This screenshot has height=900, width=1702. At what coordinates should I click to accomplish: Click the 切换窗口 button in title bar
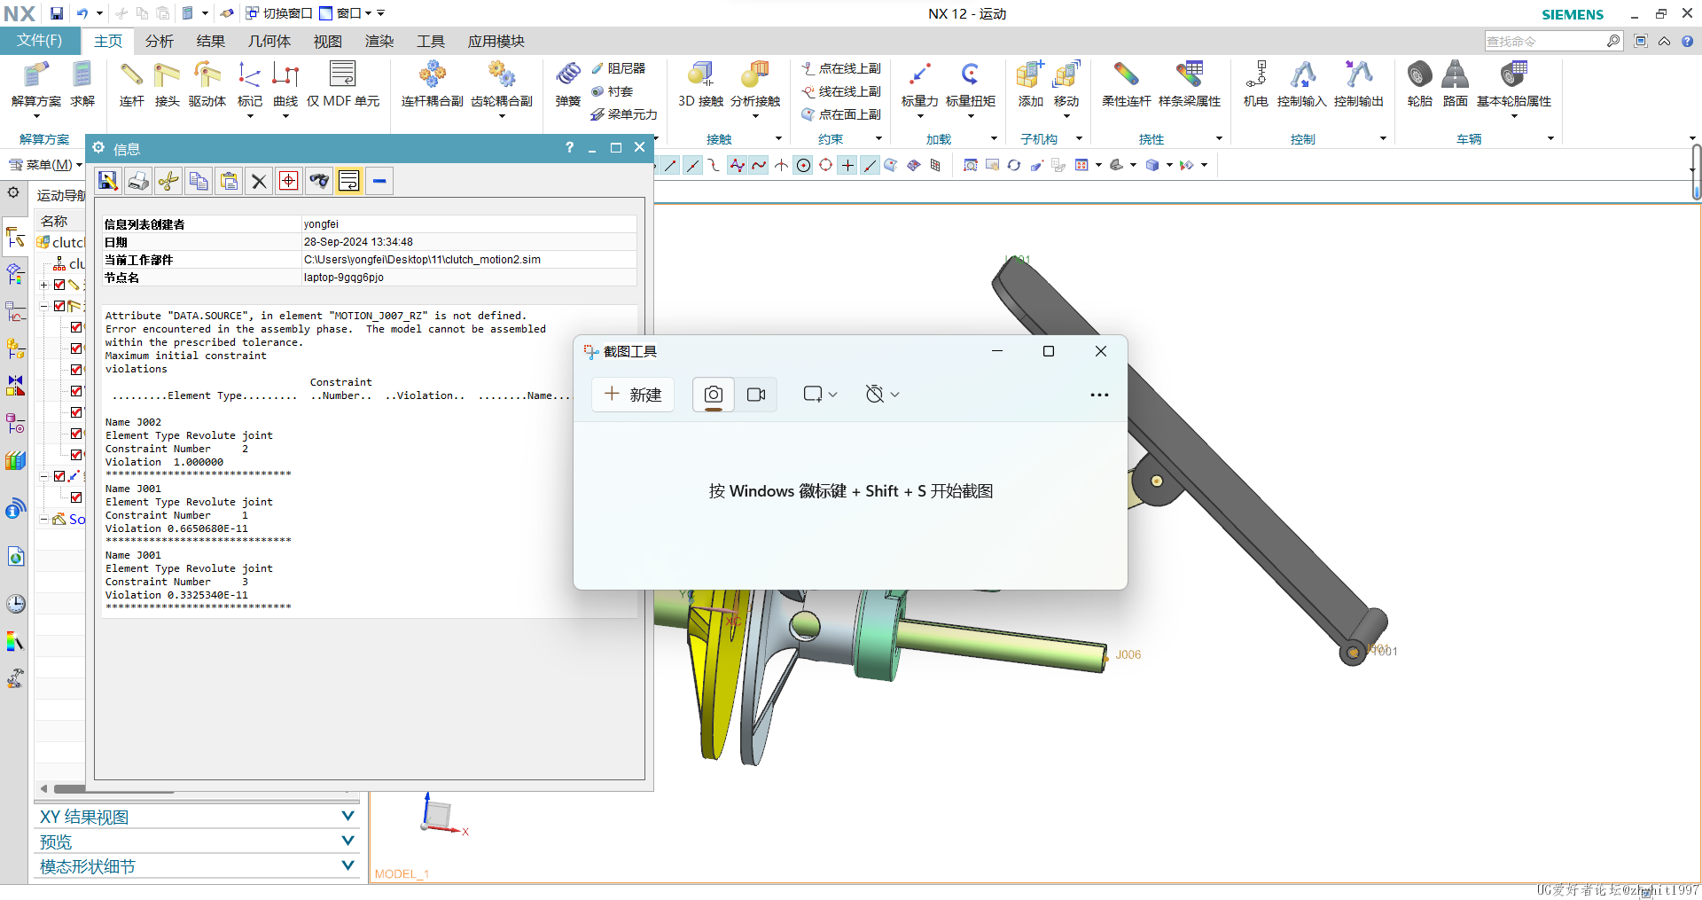278,13
